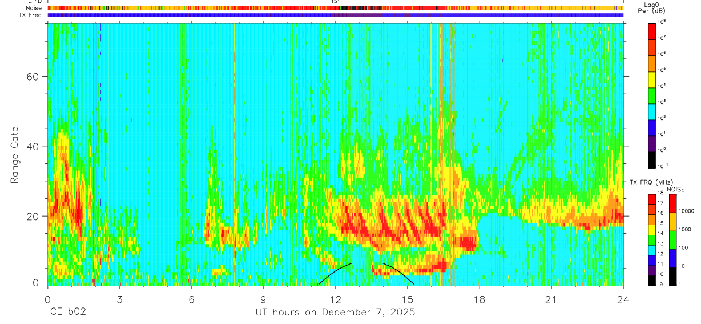Click the TX FRQ (MHz) colorbar title
Image resolution: width=701 pixels, height=324 pixels.
651,182
